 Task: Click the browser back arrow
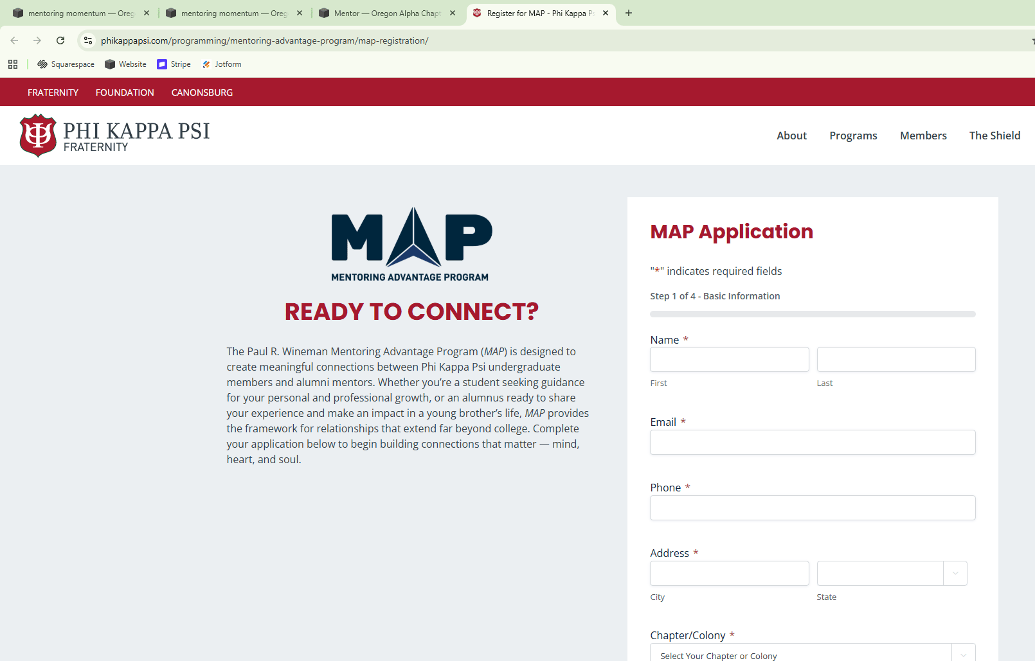tap(14, 40)
